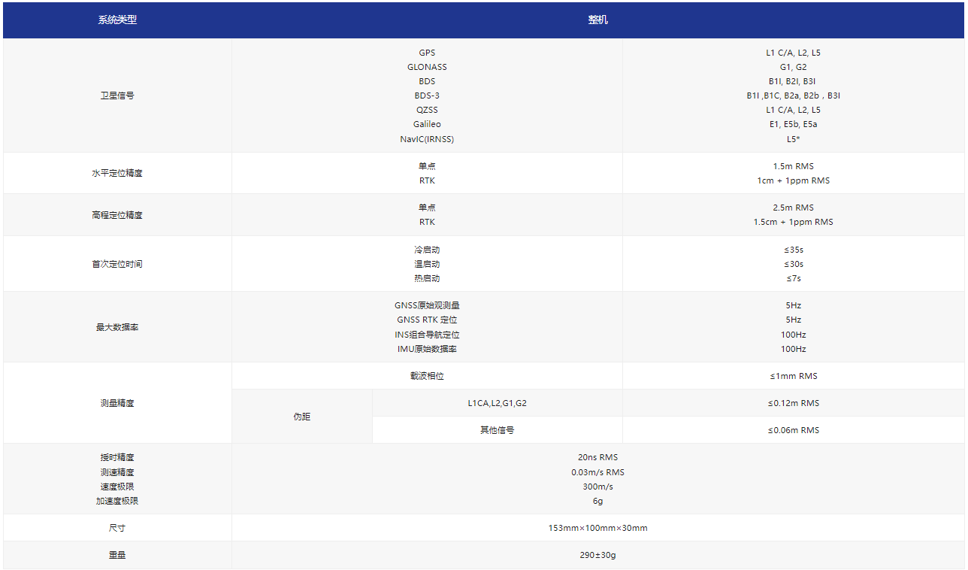This screenshot has width=968, height=570.
Task: Select the 最大数据率 row label
Action: point(117,326)
